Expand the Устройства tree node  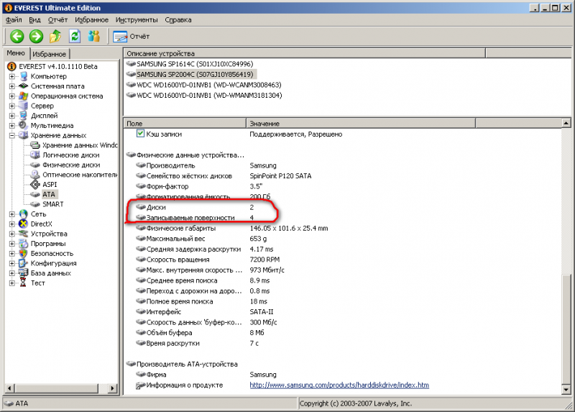coord(11,234)
